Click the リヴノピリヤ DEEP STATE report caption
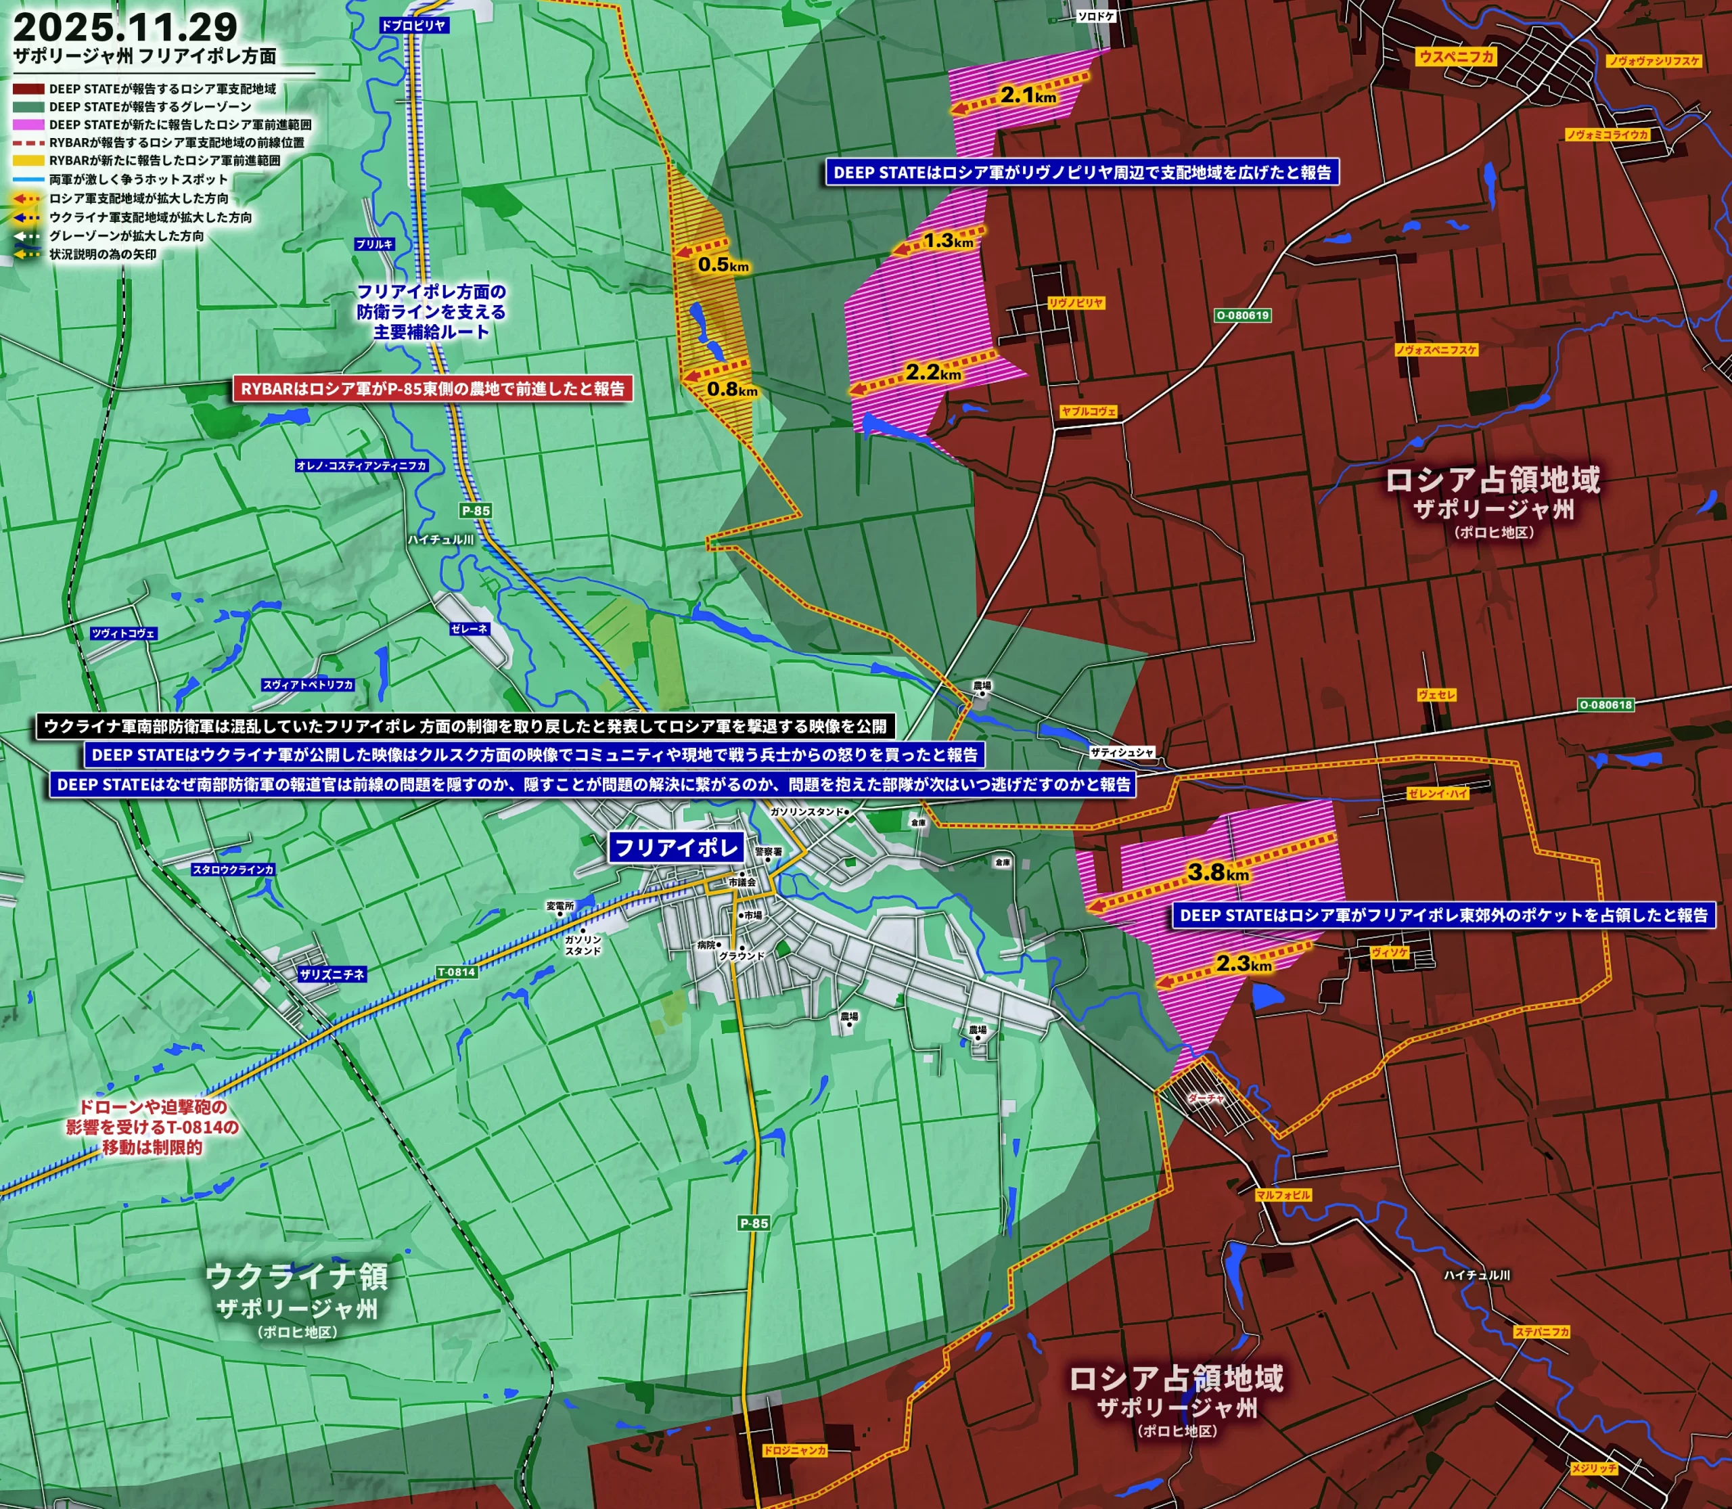The height and width of the screenshot is (1509, 1732). (1082, 173)
